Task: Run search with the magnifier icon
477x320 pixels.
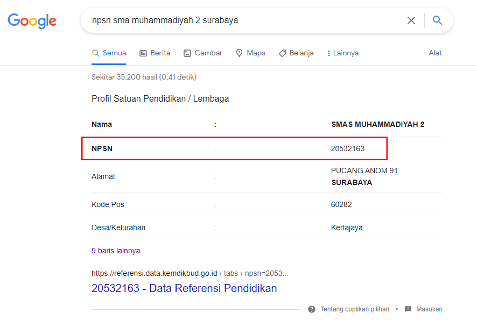Action: 437,20
